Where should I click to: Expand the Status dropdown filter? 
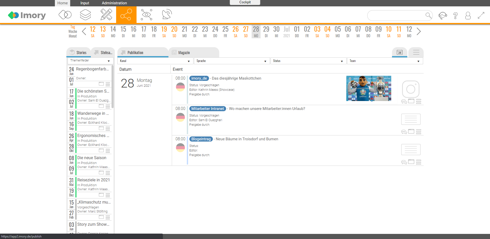point(308,61)
